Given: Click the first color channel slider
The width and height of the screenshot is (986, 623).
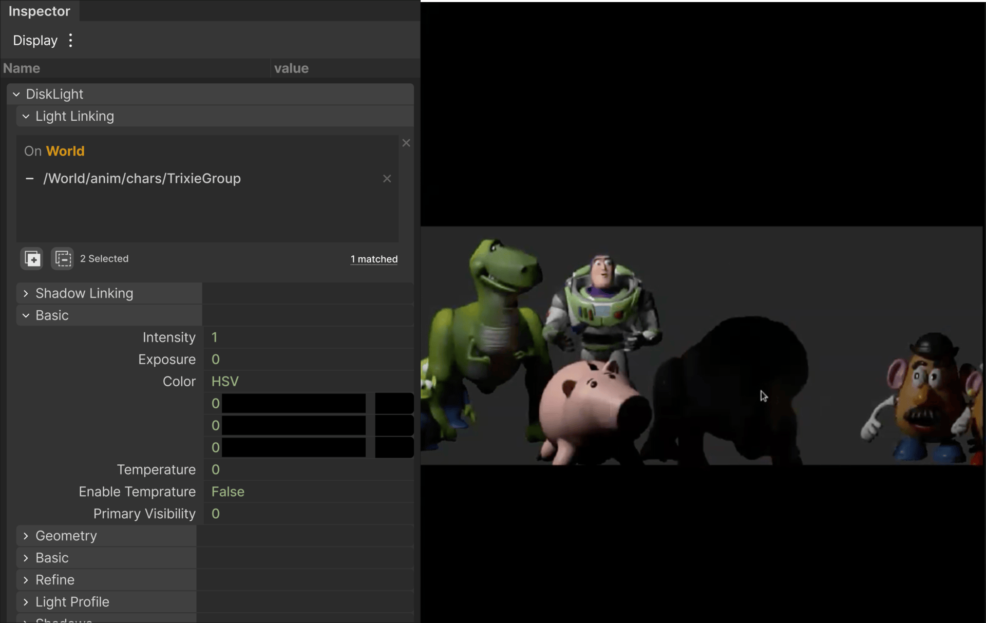Looking at the screenshot, I should pyautogui.click(x=293, y=404).
